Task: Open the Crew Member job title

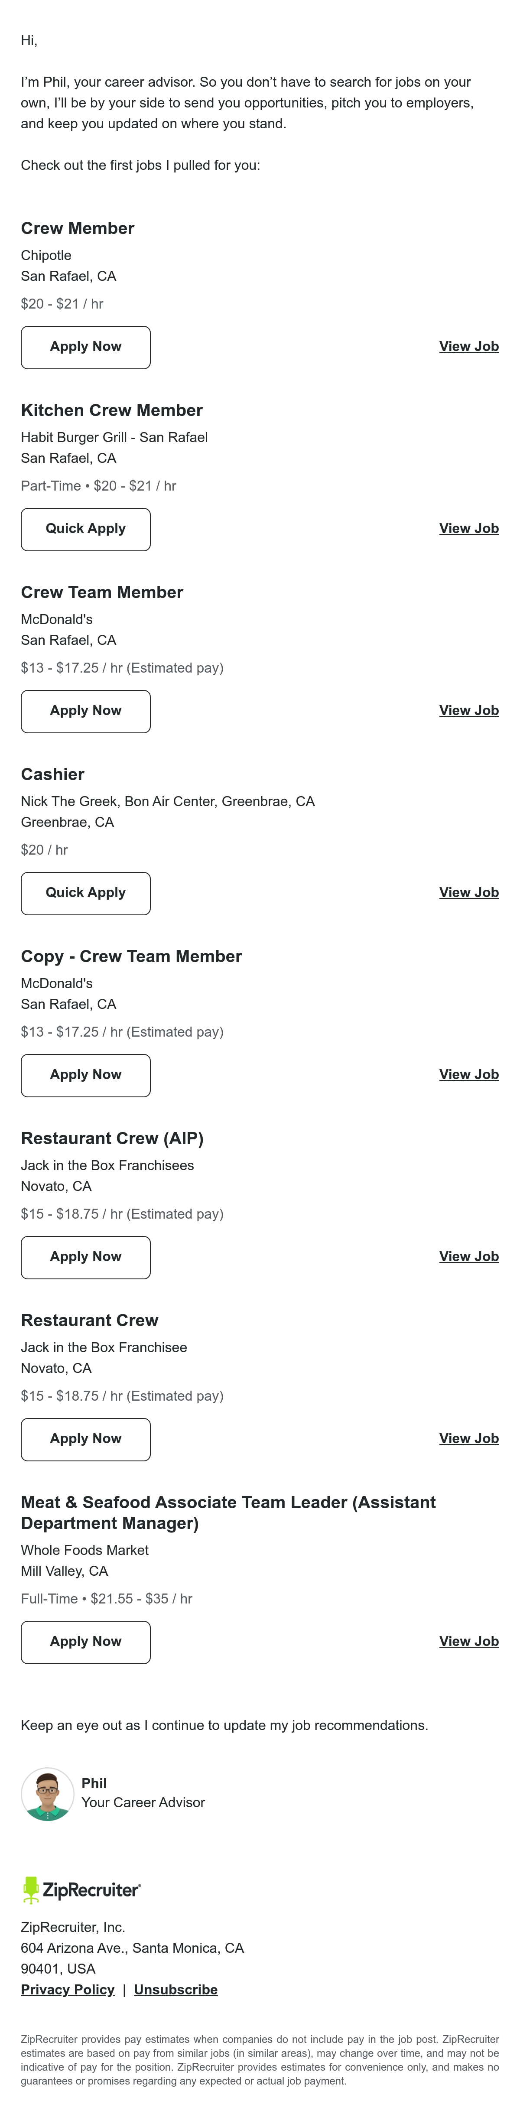Action: click(78, 229)
